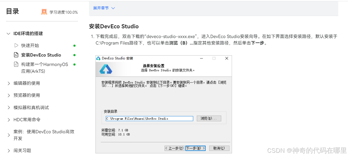Expand the 模拟器和真机调试 section

[9, 108]
